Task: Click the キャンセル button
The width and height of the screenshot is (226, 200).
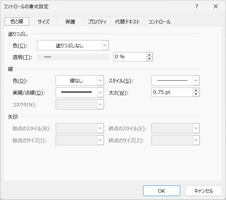Action: pyautogui.click(x=204, y=191)
